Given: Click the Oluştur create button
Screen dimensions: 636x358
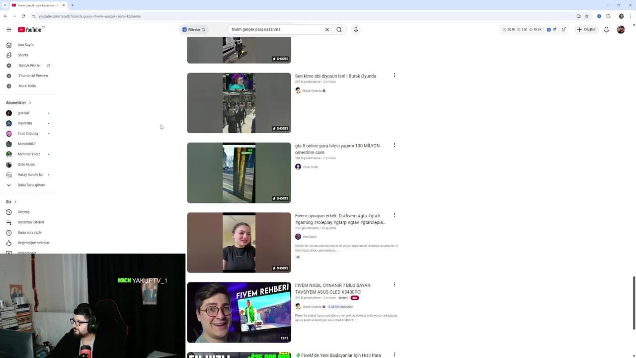Looking at the screenshot, I should [x=586, y=30].
